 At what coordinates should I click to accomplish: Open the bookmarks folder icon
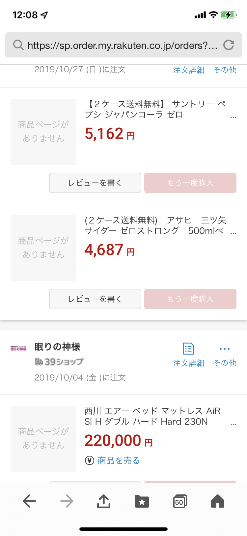142,501
